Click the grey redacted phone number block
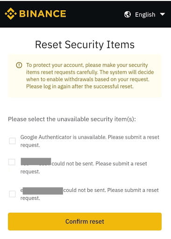The image size is (171, 239). tap(36, 162)
